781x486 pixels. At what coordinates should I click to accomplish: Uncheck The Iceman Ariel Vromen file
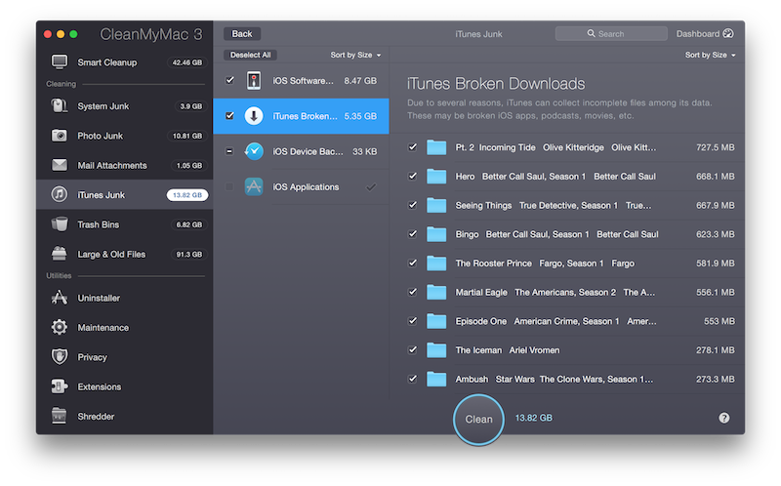tap(413, 349)
